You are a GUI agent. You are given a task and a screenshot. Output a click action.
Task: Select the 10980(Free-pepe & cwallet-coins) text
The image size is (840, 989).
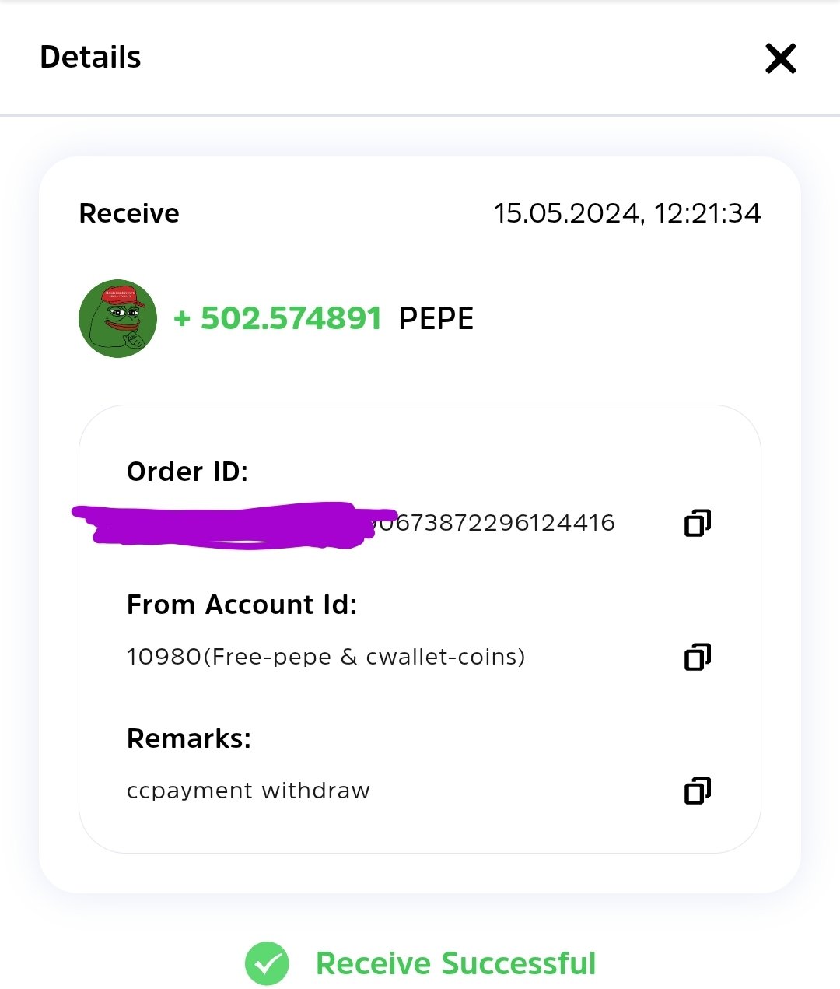click(x=326, y=657)
